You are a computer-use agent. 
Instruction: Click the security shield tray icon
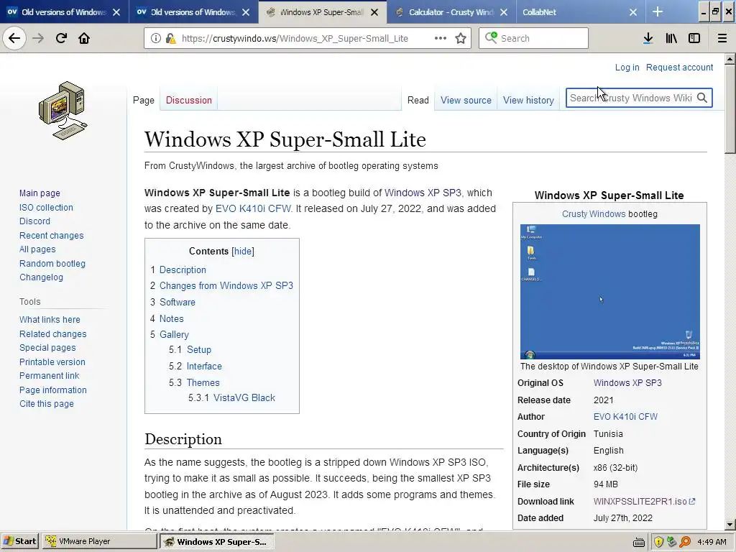pyautogui.click(x=658, y=542)
